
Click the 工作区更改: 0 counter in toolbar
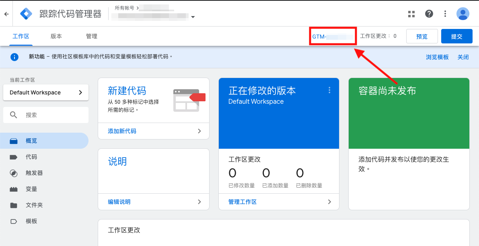378,36
